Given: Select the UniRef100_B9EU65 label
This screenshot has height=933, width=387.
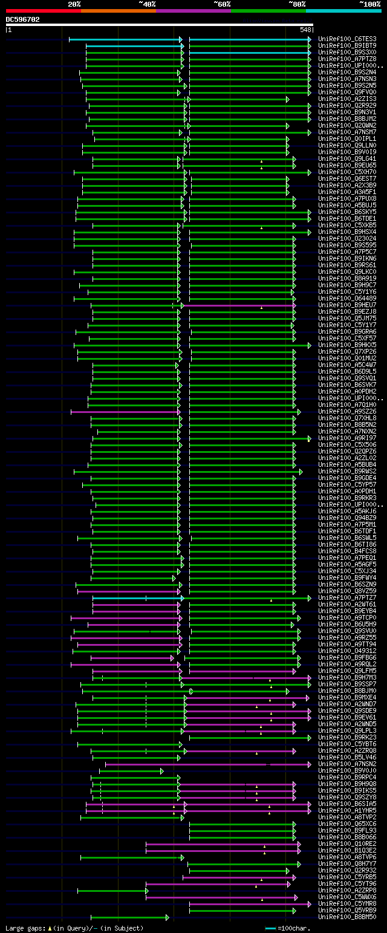Looking at the screenshot, I should [347, 166].
